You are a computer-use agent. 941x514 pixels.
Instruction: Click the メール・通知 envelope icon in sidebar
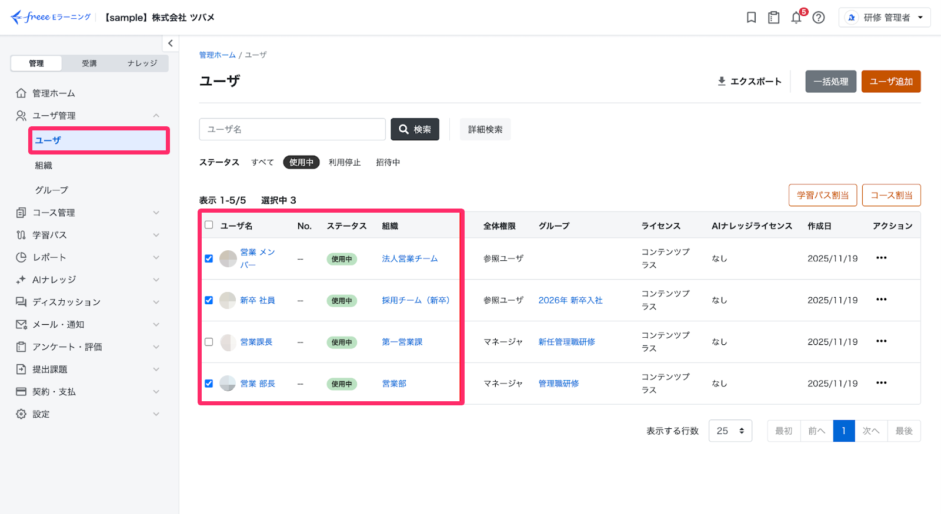click(x=21, y=324)
